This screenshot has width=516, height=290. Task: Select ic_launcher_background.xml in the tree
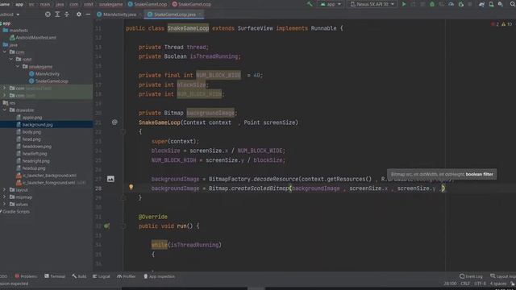pos(46,176)
